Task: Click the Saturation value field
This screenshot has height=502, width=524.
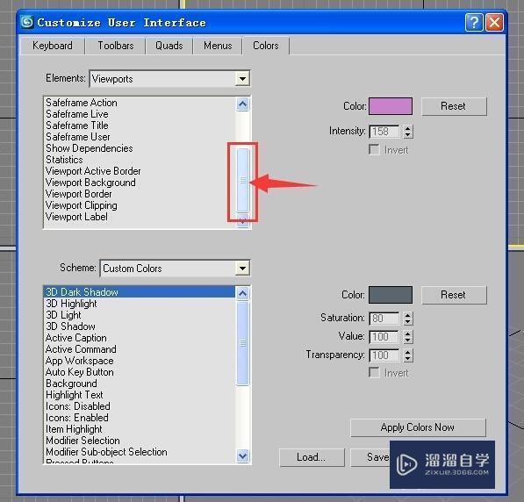Action: pyautogui.click(x=384, y=319)
